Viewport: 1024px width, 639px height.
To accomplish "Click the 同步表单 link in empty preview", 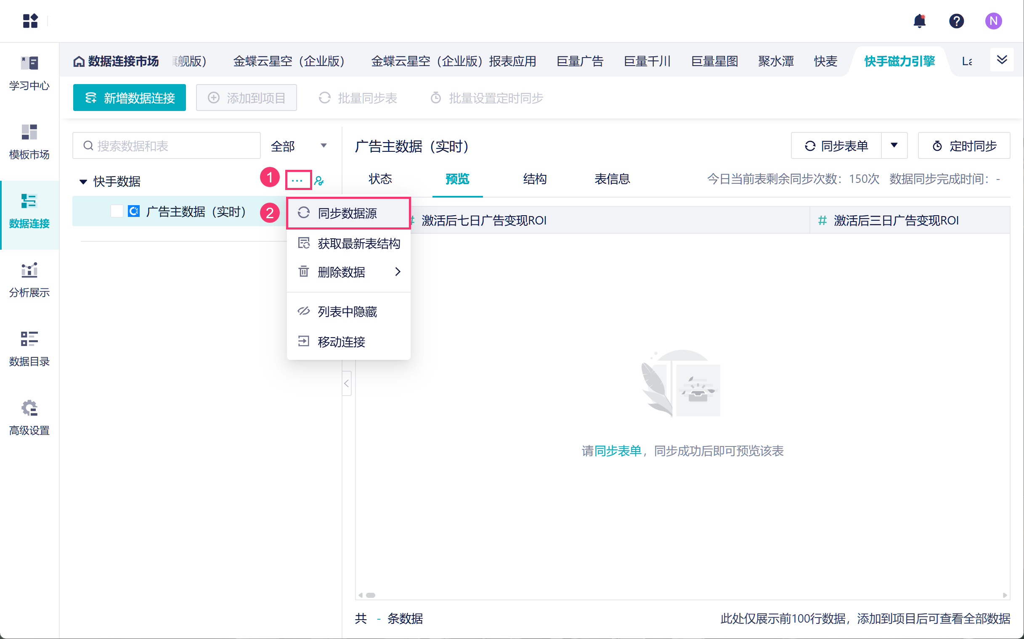I will [618, 451].
